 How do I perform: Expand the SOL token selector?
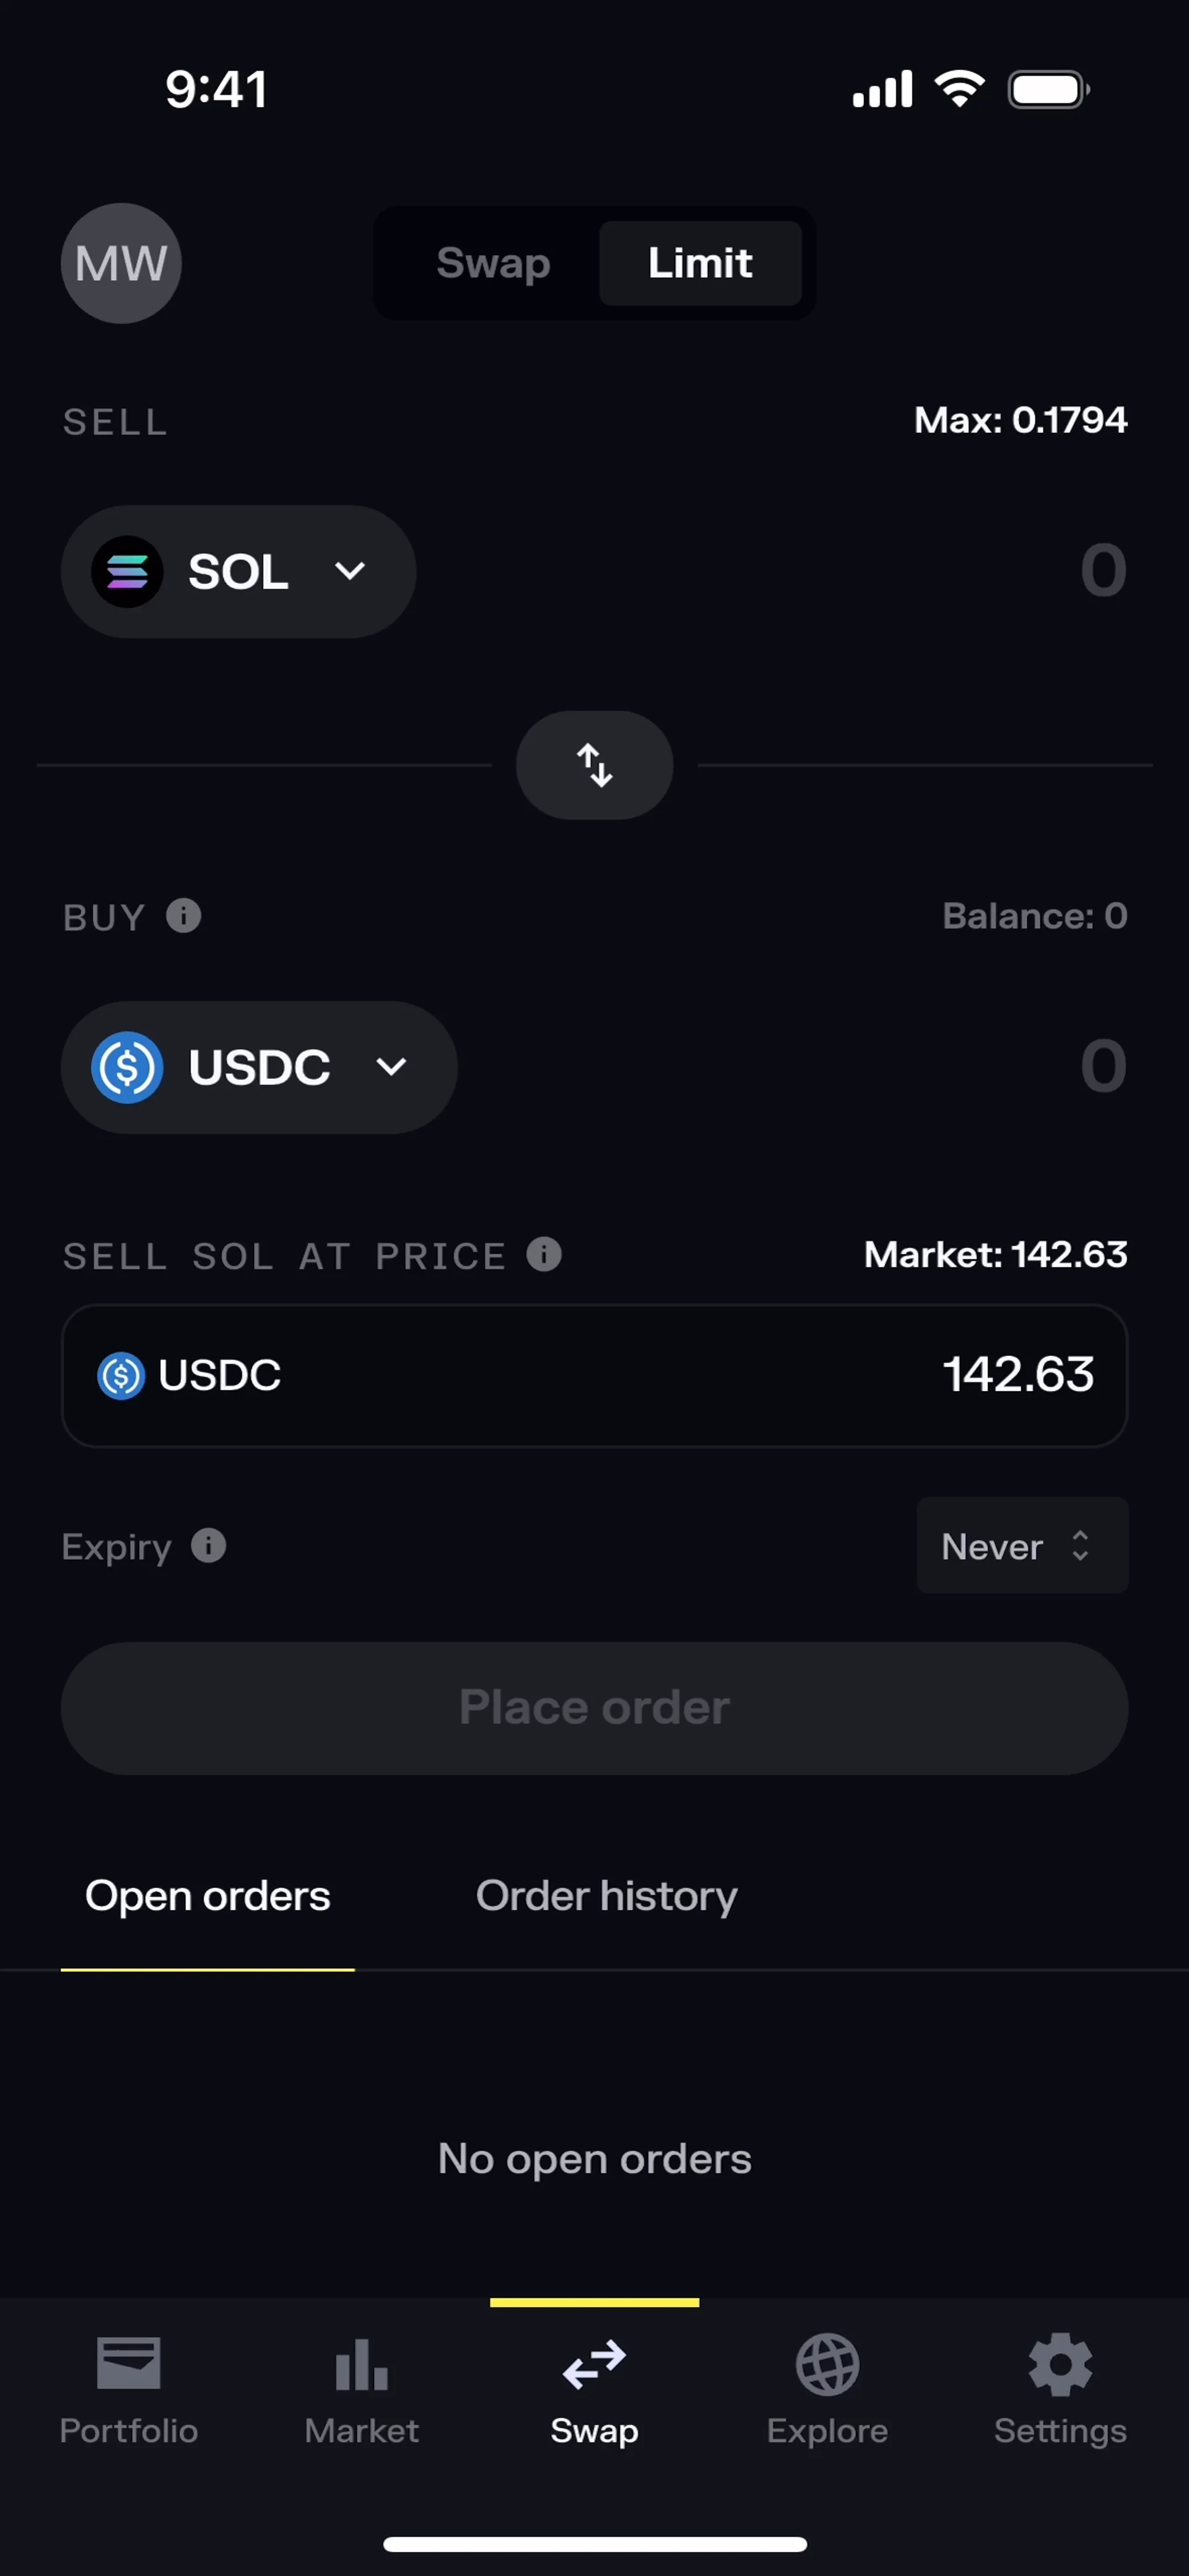pyautogui.click(x=238, y=571)
